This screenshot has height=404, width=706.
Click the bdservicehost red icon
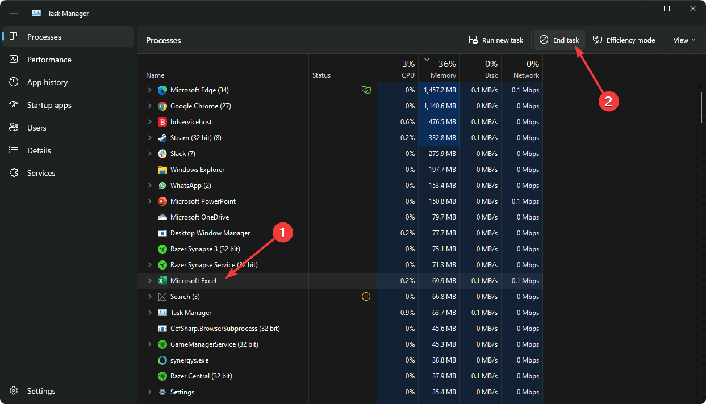(x=162, y=122)
